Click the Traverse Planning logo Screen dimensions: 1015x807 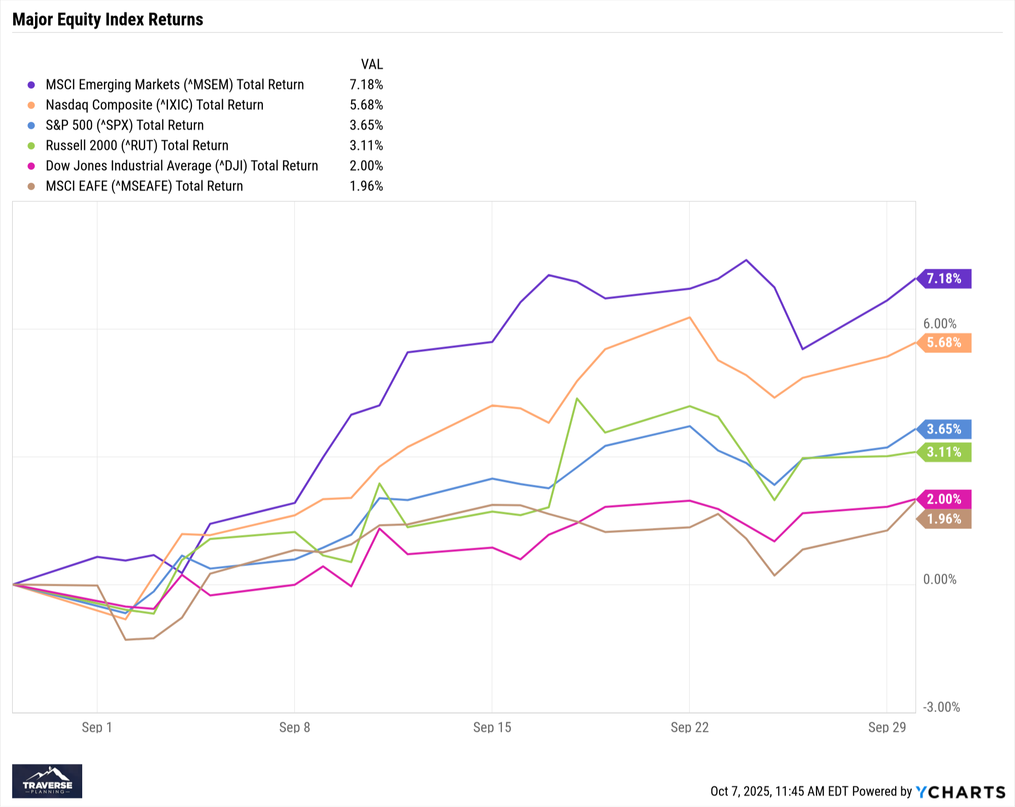tap(47, 781)
